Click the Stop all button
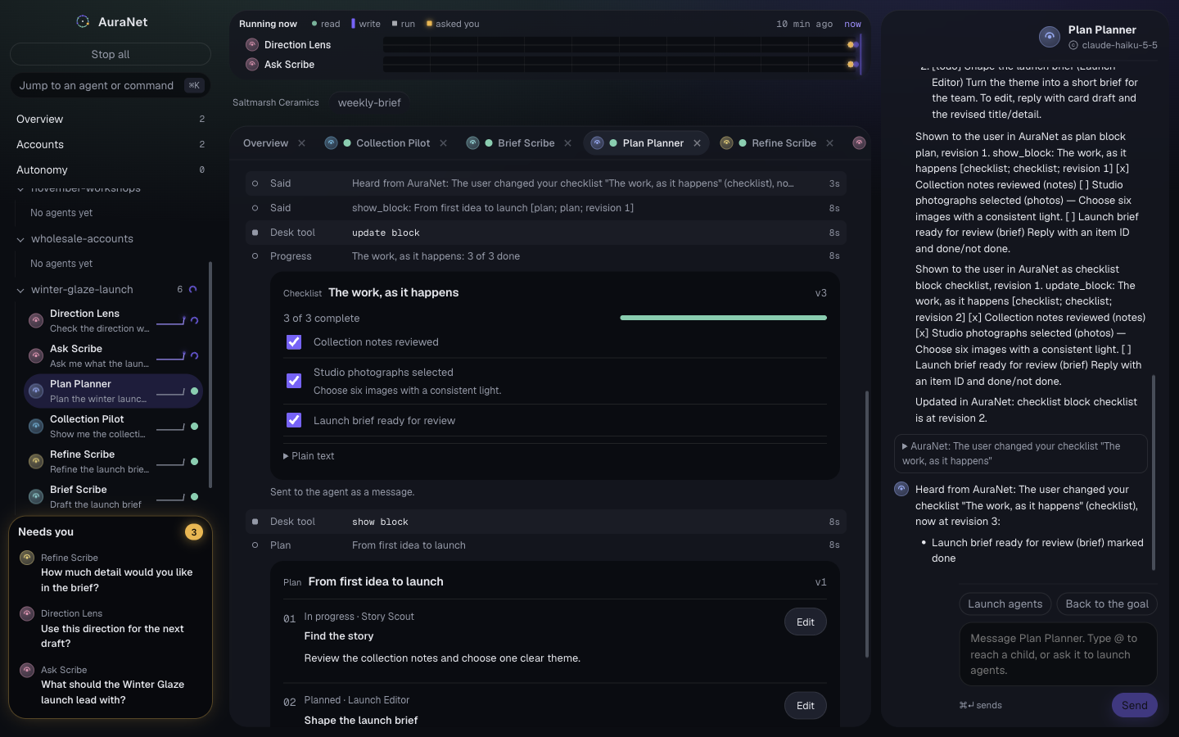 (x=111, y=54)
